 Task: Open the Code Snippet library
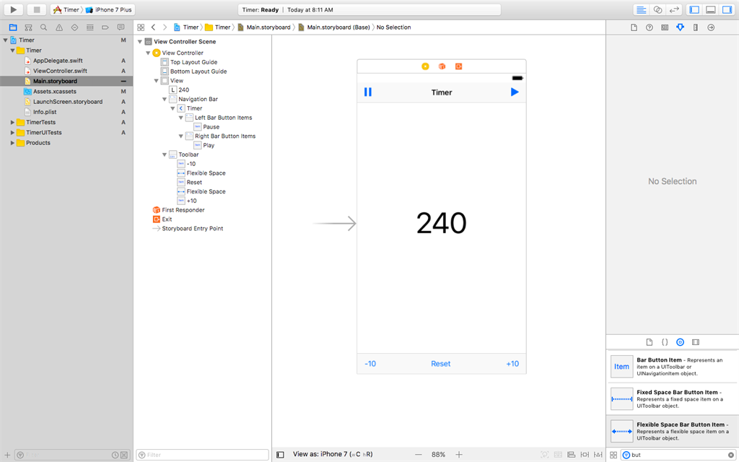pos(665,342)
